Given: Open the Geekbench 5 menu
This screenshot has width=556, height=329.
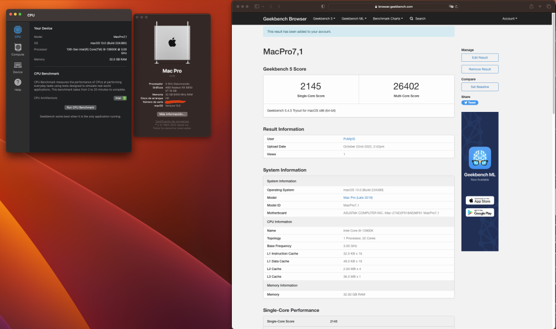Looking at the screenshot, I should point(324,18).
